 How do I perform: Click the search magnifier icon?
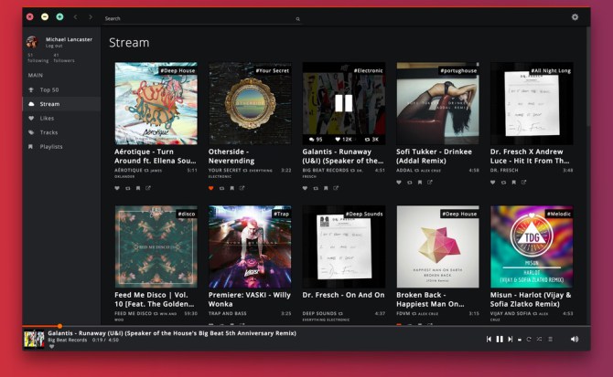pyautogui.click(x=298, y=19)
